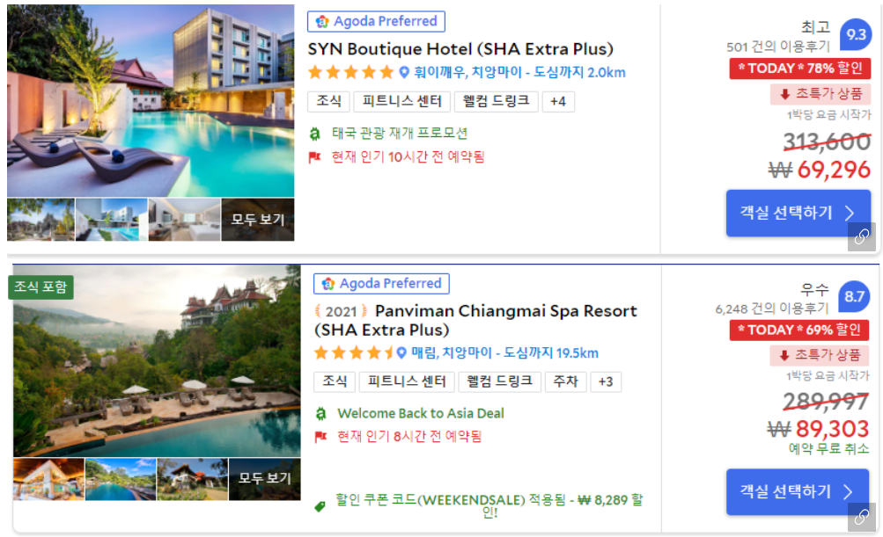
Task: Open Panviman lobby interior thumbnail
Action: 49,479
